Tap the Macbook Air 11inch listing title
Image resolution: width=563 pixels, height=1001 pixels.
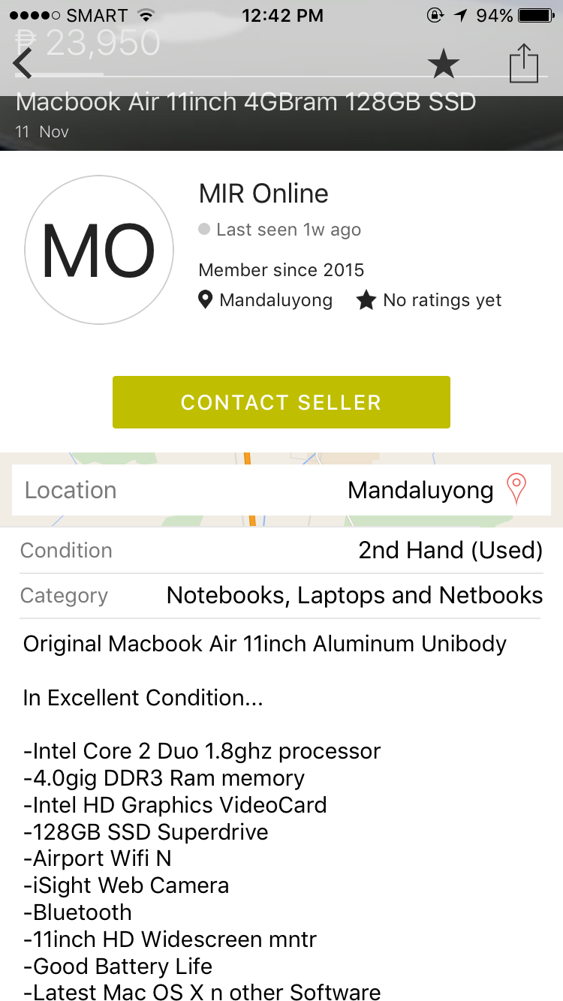tap(245, 103)
